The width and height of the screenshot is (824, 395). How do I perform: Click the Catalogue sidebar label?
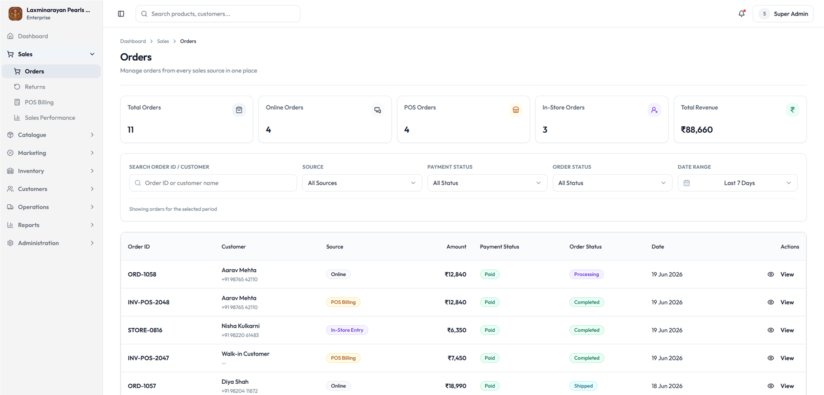pyautogui.click(x=32, y=135)
